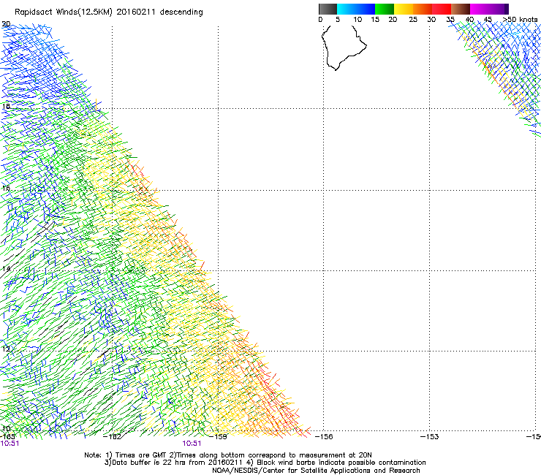Click the gray 0-5 knots color swatch
Screen dimensions: 541x475
click(328, 9)
